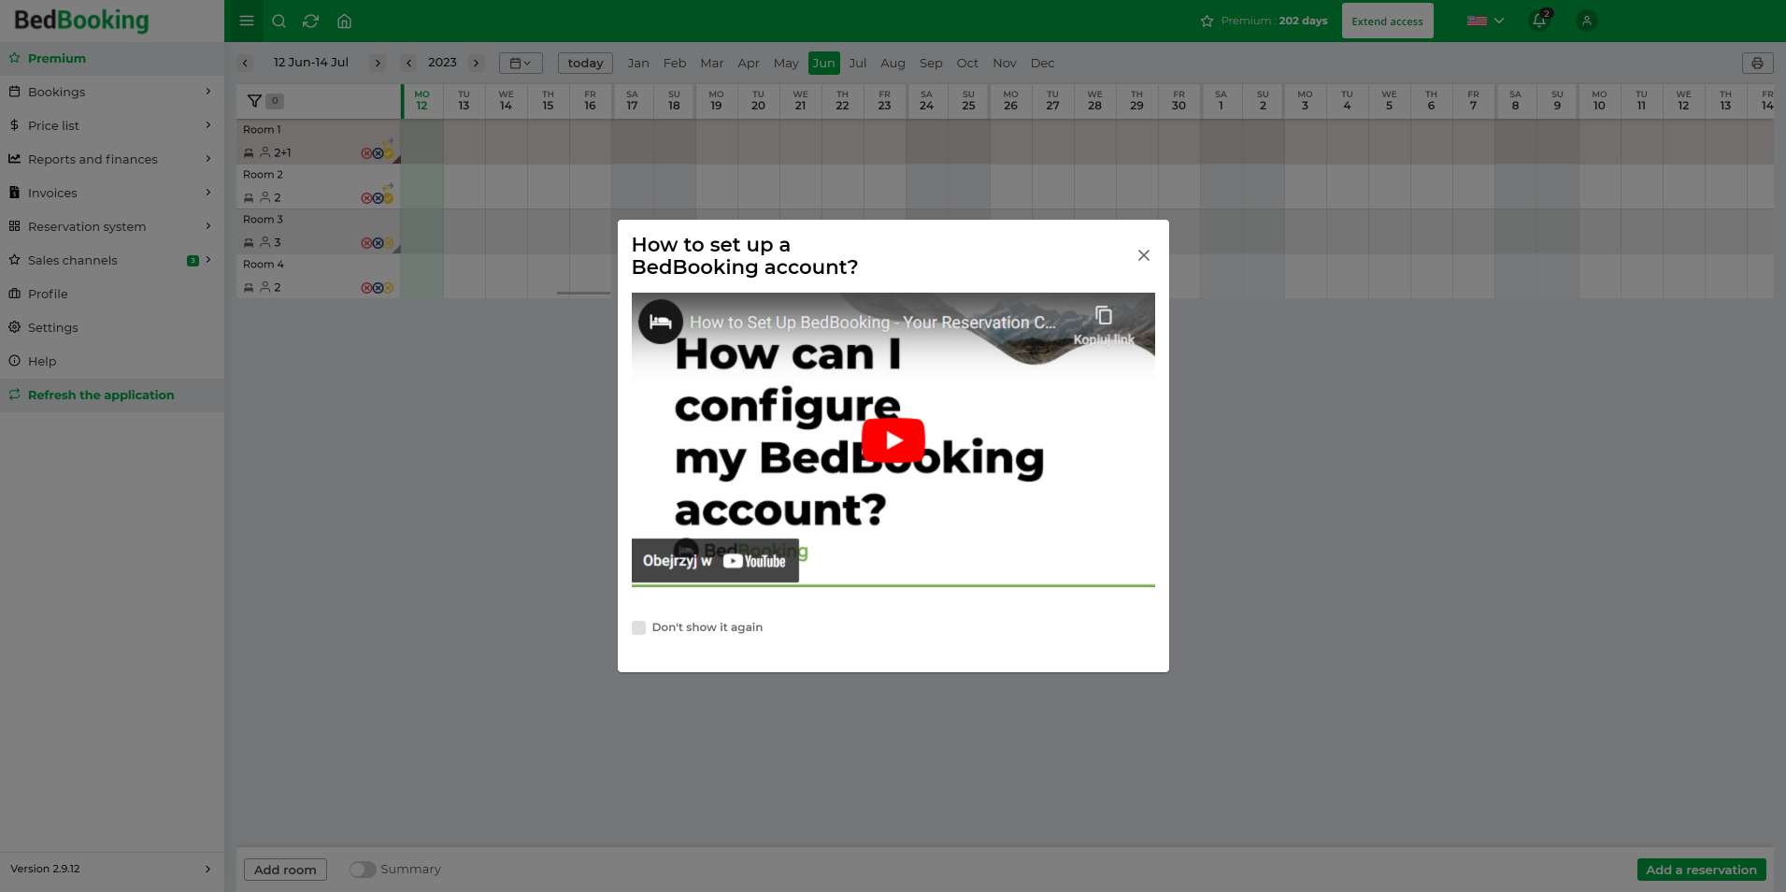Select the Jan month tab
Screen dimensions: 1786x892
[x=638, y=63]
